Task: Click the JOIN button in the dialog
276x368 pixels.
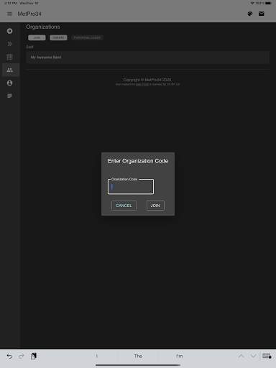Action: pos(155,206)
